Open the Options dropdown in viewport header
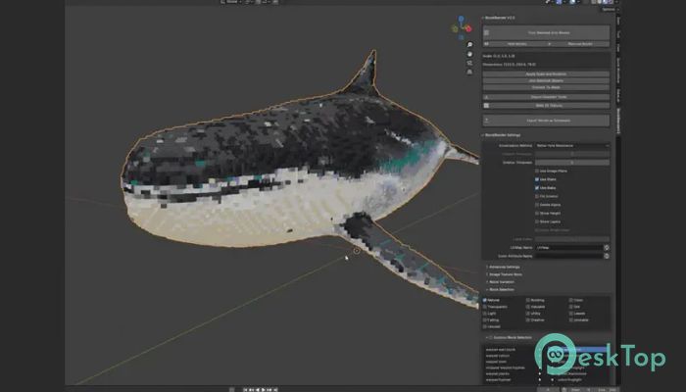Viewport: 686px width, 392px height. tap(609, 9)
